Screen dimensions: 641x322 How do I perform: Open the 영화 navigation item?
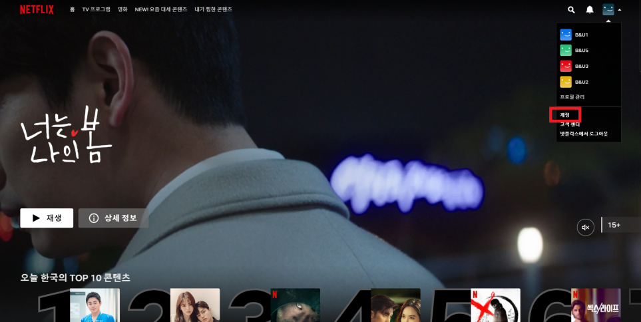pyautogui.click(x=122, y=9)
